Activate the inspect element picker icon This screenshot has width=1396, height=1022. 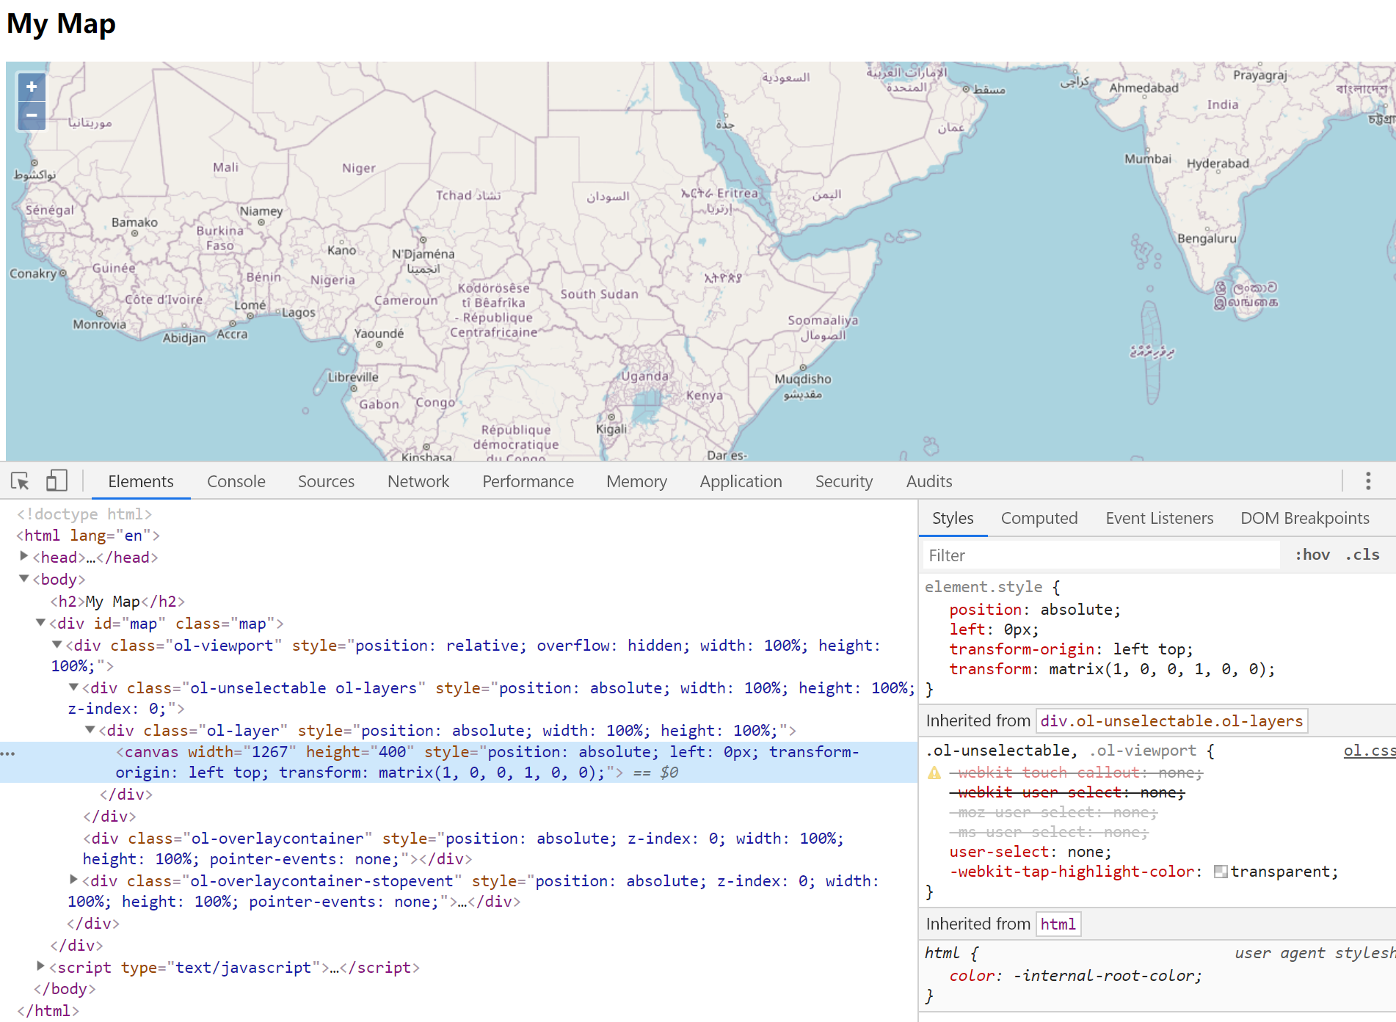pos(20,481)
